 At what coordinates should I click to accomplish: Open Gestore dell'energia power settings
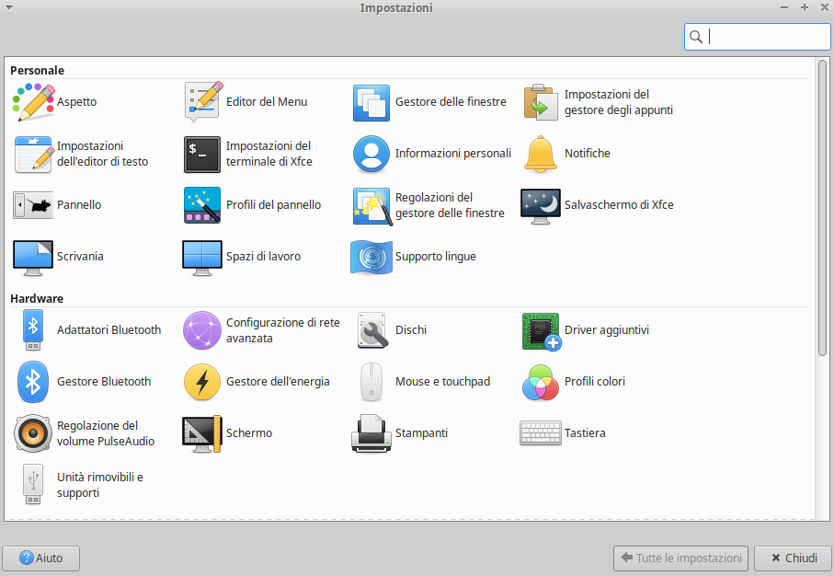[257, 382]
